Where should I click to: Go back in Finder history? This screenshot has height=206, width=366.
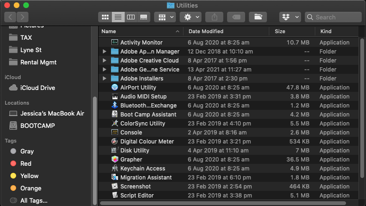(10, 17)
